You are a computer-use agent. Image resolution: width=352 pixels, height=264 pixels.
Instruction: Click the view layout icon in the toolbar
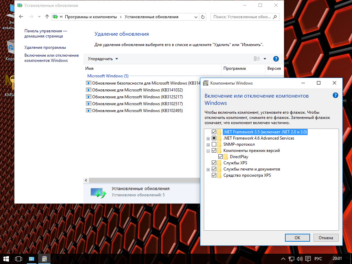click(x=257, y=59)
